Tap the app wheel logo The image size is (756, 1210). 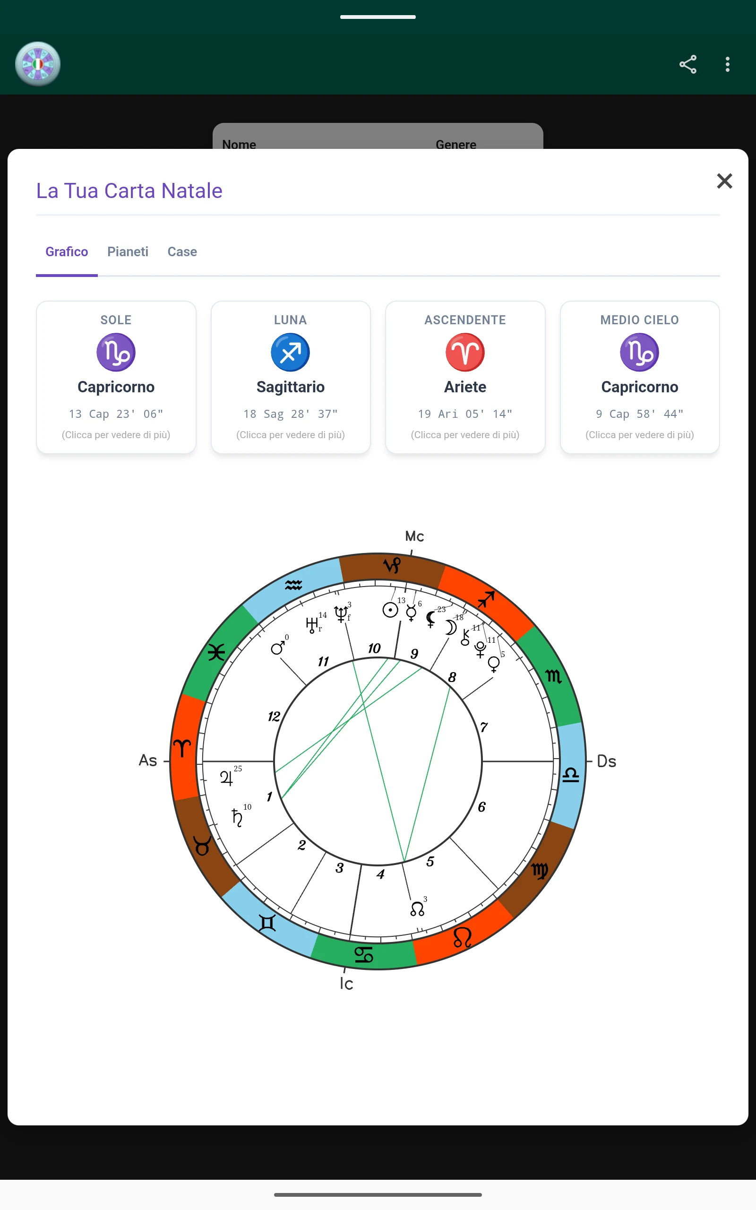[x=37, y=64]
